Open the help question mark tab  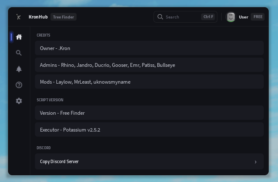point(19,85)
